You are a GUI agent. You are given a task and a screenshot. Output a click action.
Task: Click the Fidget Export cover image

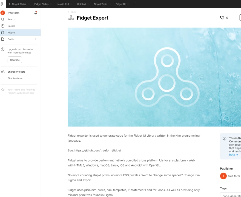[154, 77]
